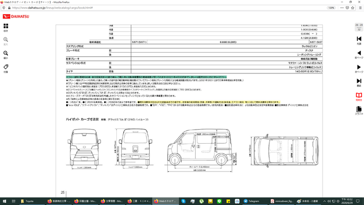Open the green LINE app in taskbar
Screen dimensions: 364x205
[219, 201]
